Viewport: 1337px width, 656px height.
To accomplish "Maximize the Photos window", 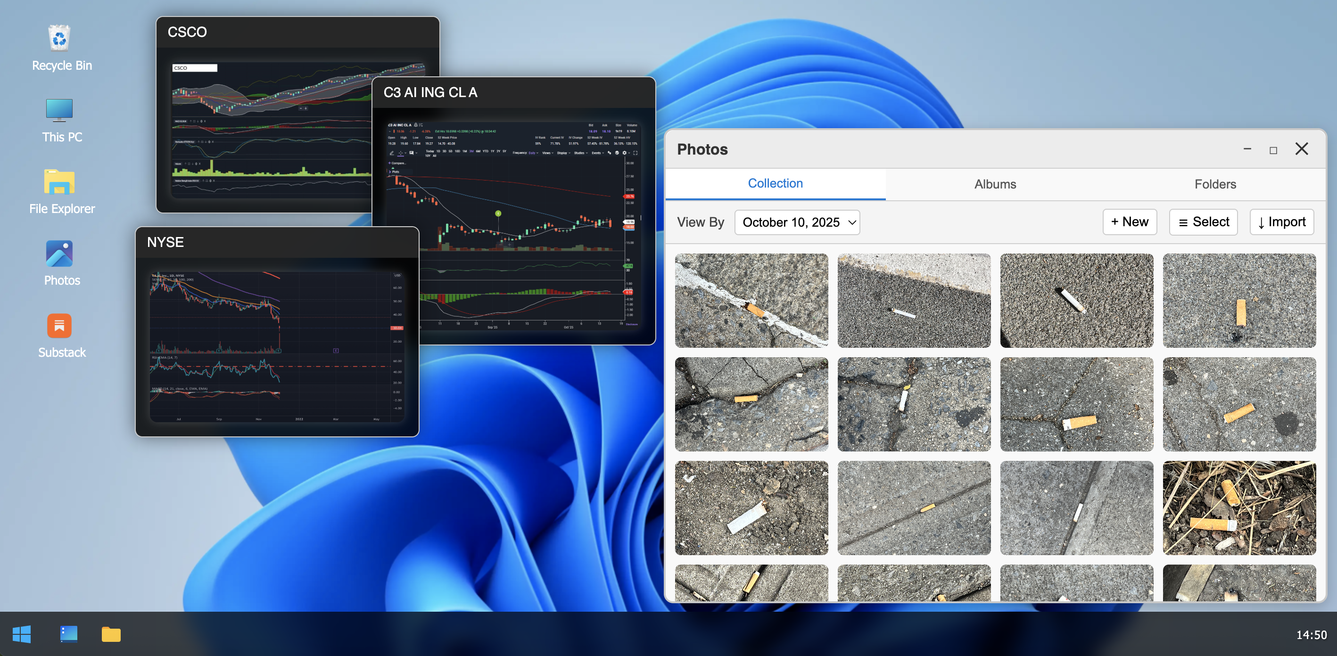I will (x=1273, y=150).
